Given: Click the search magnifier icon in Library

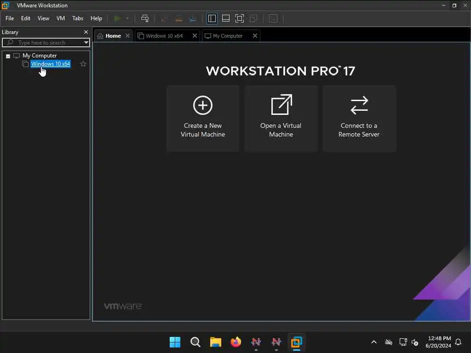Looking at the screenshot, I should coord(10,42).
